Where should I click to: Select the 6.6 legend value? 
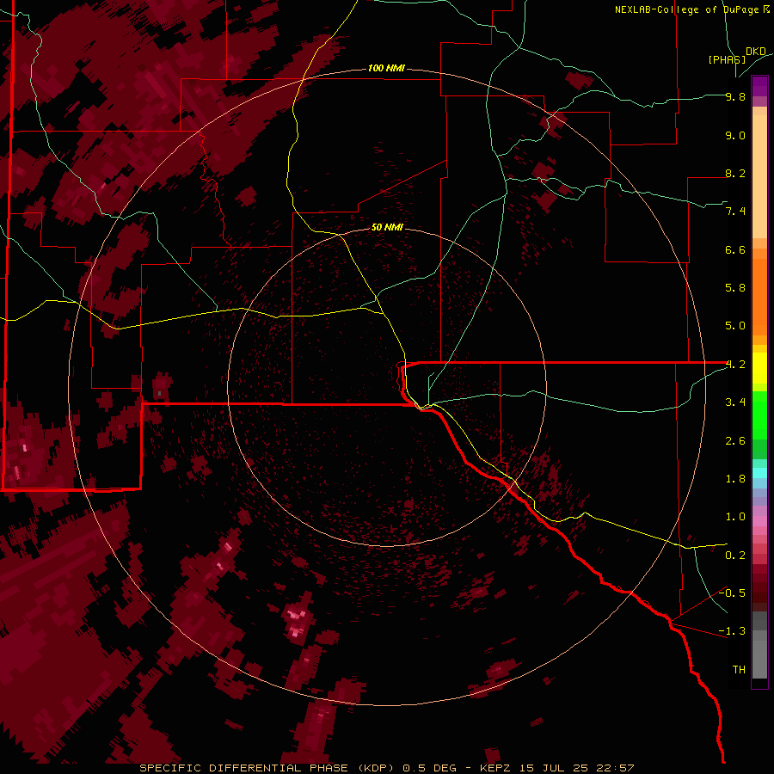[735, 249]
